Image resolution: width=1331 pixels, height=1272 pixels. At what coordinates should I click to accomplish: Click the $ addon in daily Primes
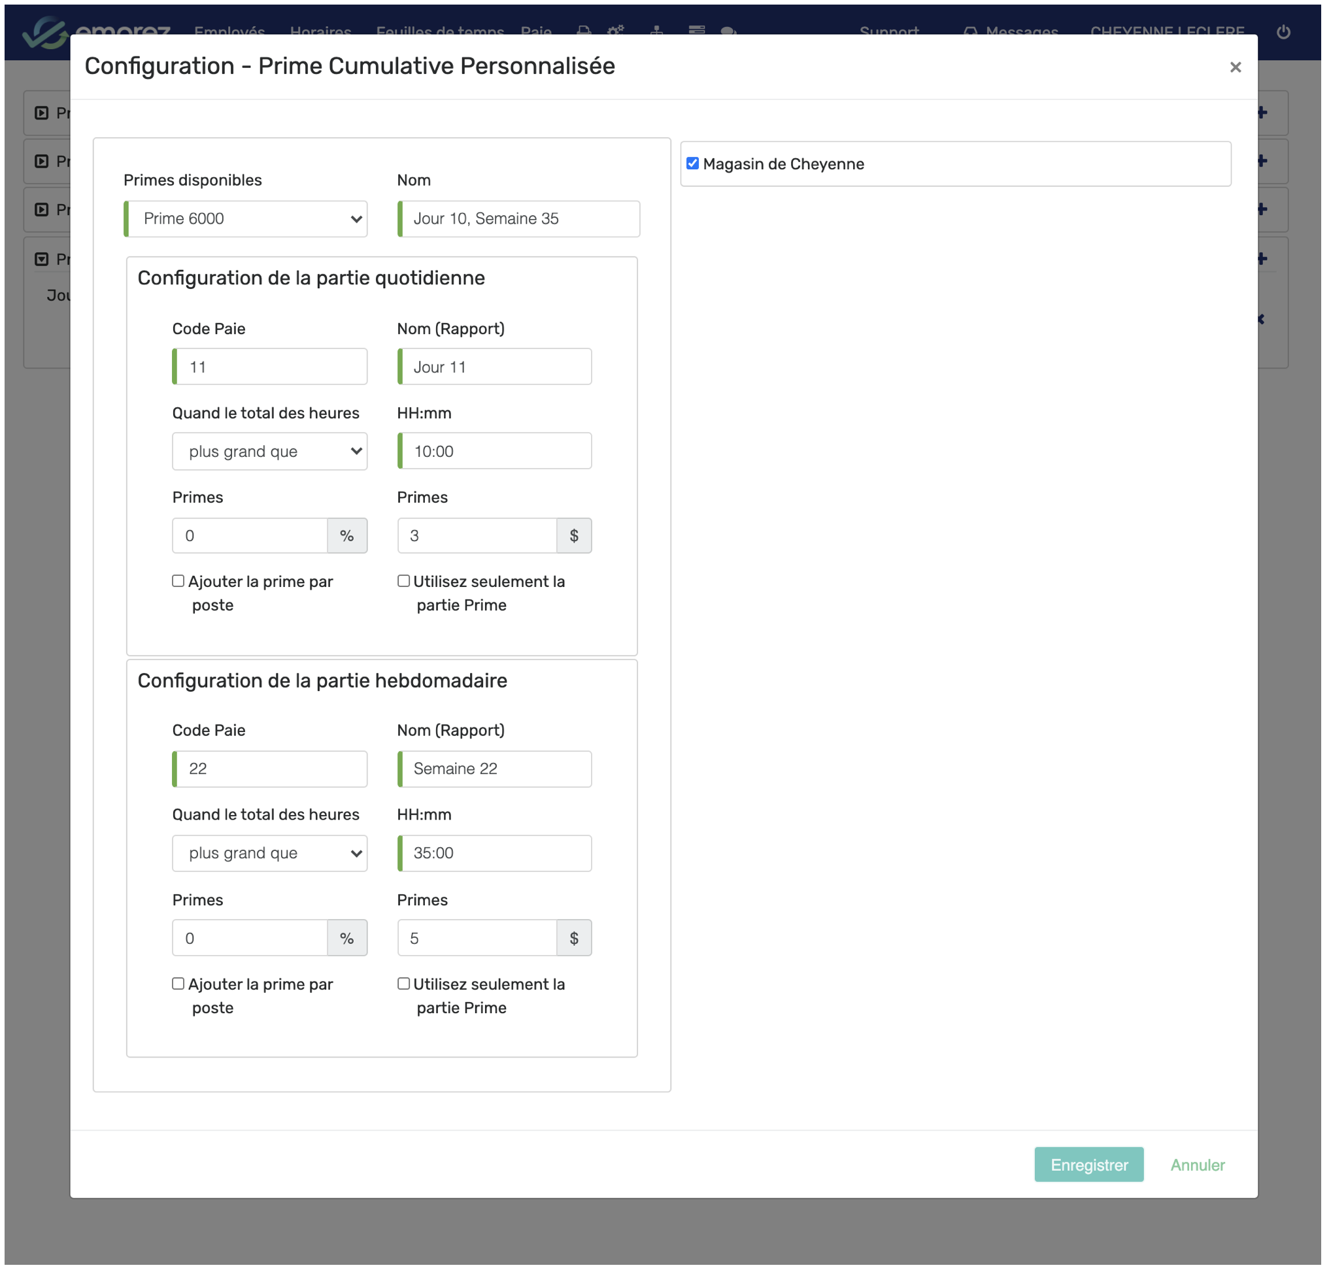click(573, 535)
